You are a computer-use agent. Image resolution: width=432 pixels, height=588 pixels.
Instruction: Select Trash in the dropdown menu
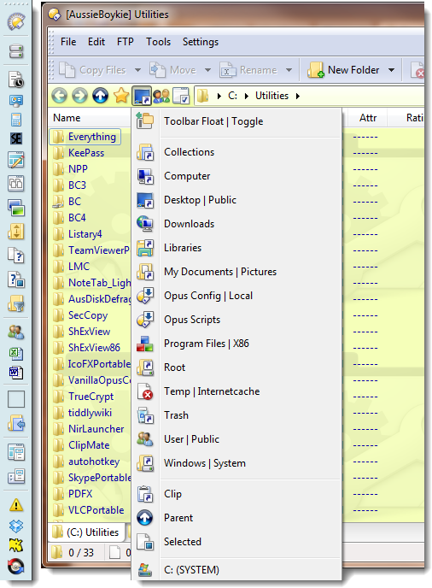237,415
